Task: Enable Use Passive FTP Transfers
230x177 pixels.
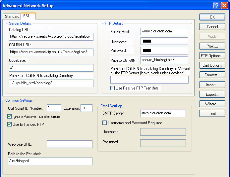Action: pos(113,88)
